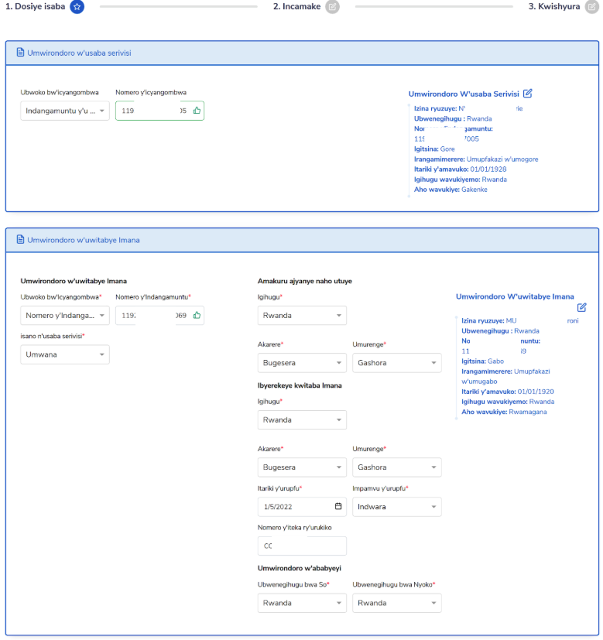Open the Nomero y'Indanga... document type dropdown
Image resolution: width=603 pixels, height=640 pixels.
point(65,315)
